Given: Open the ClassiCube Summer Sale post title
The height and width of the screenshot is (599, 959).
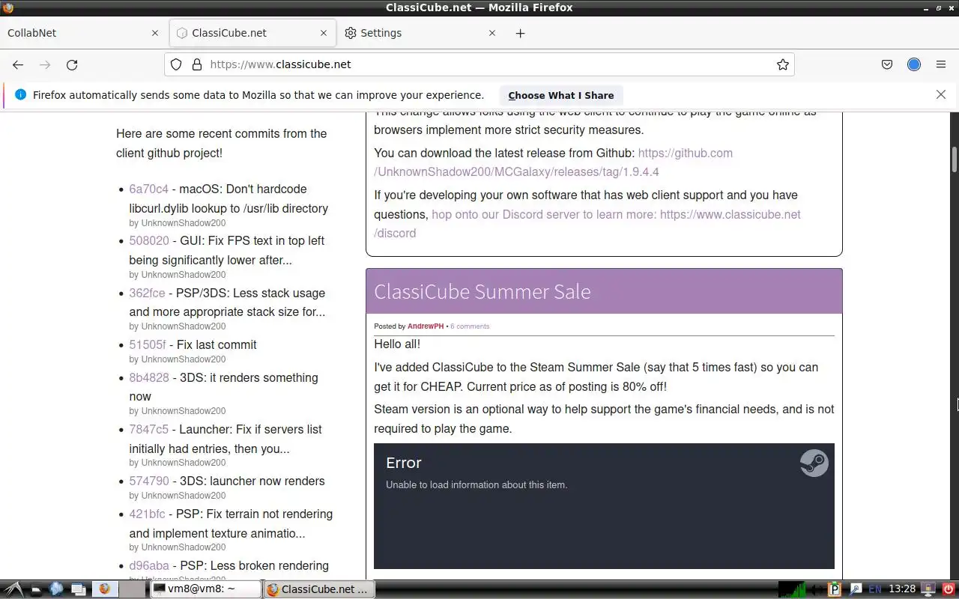Looking at the screenshot, I should point(482,291).
